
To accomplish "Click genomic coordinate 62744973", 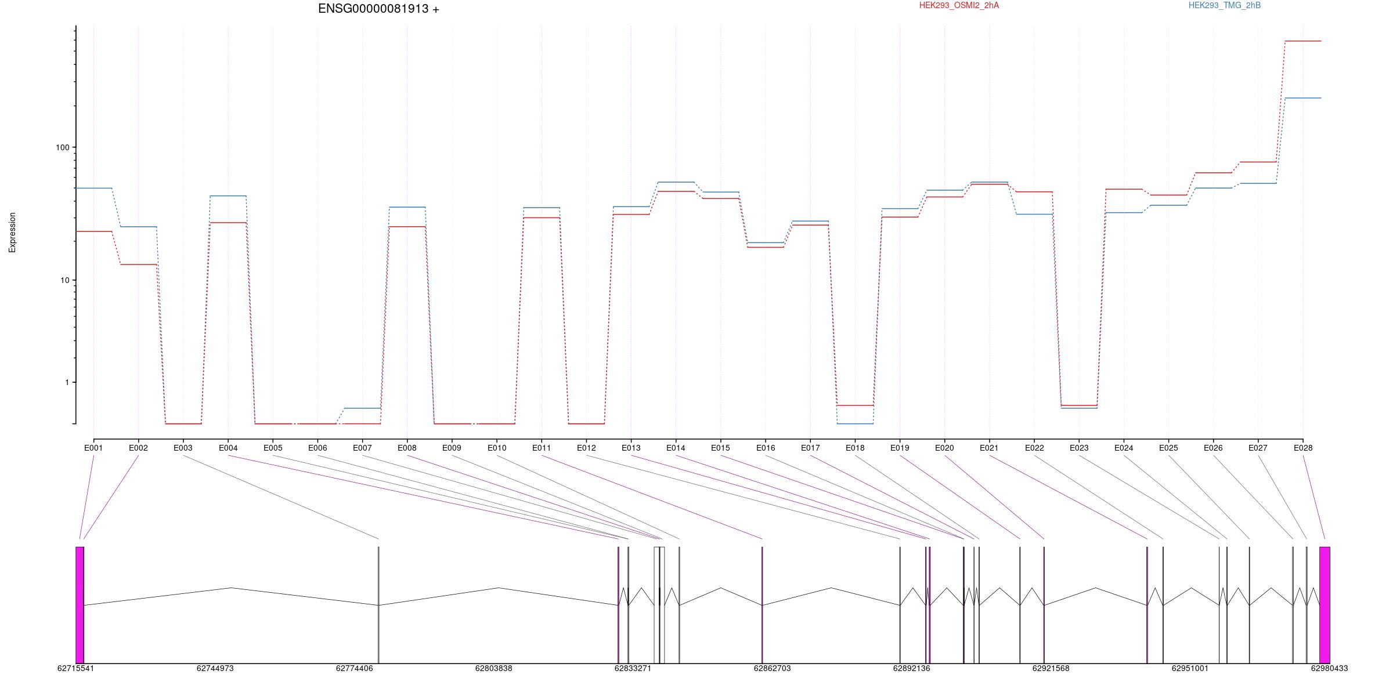I will 215,668.
